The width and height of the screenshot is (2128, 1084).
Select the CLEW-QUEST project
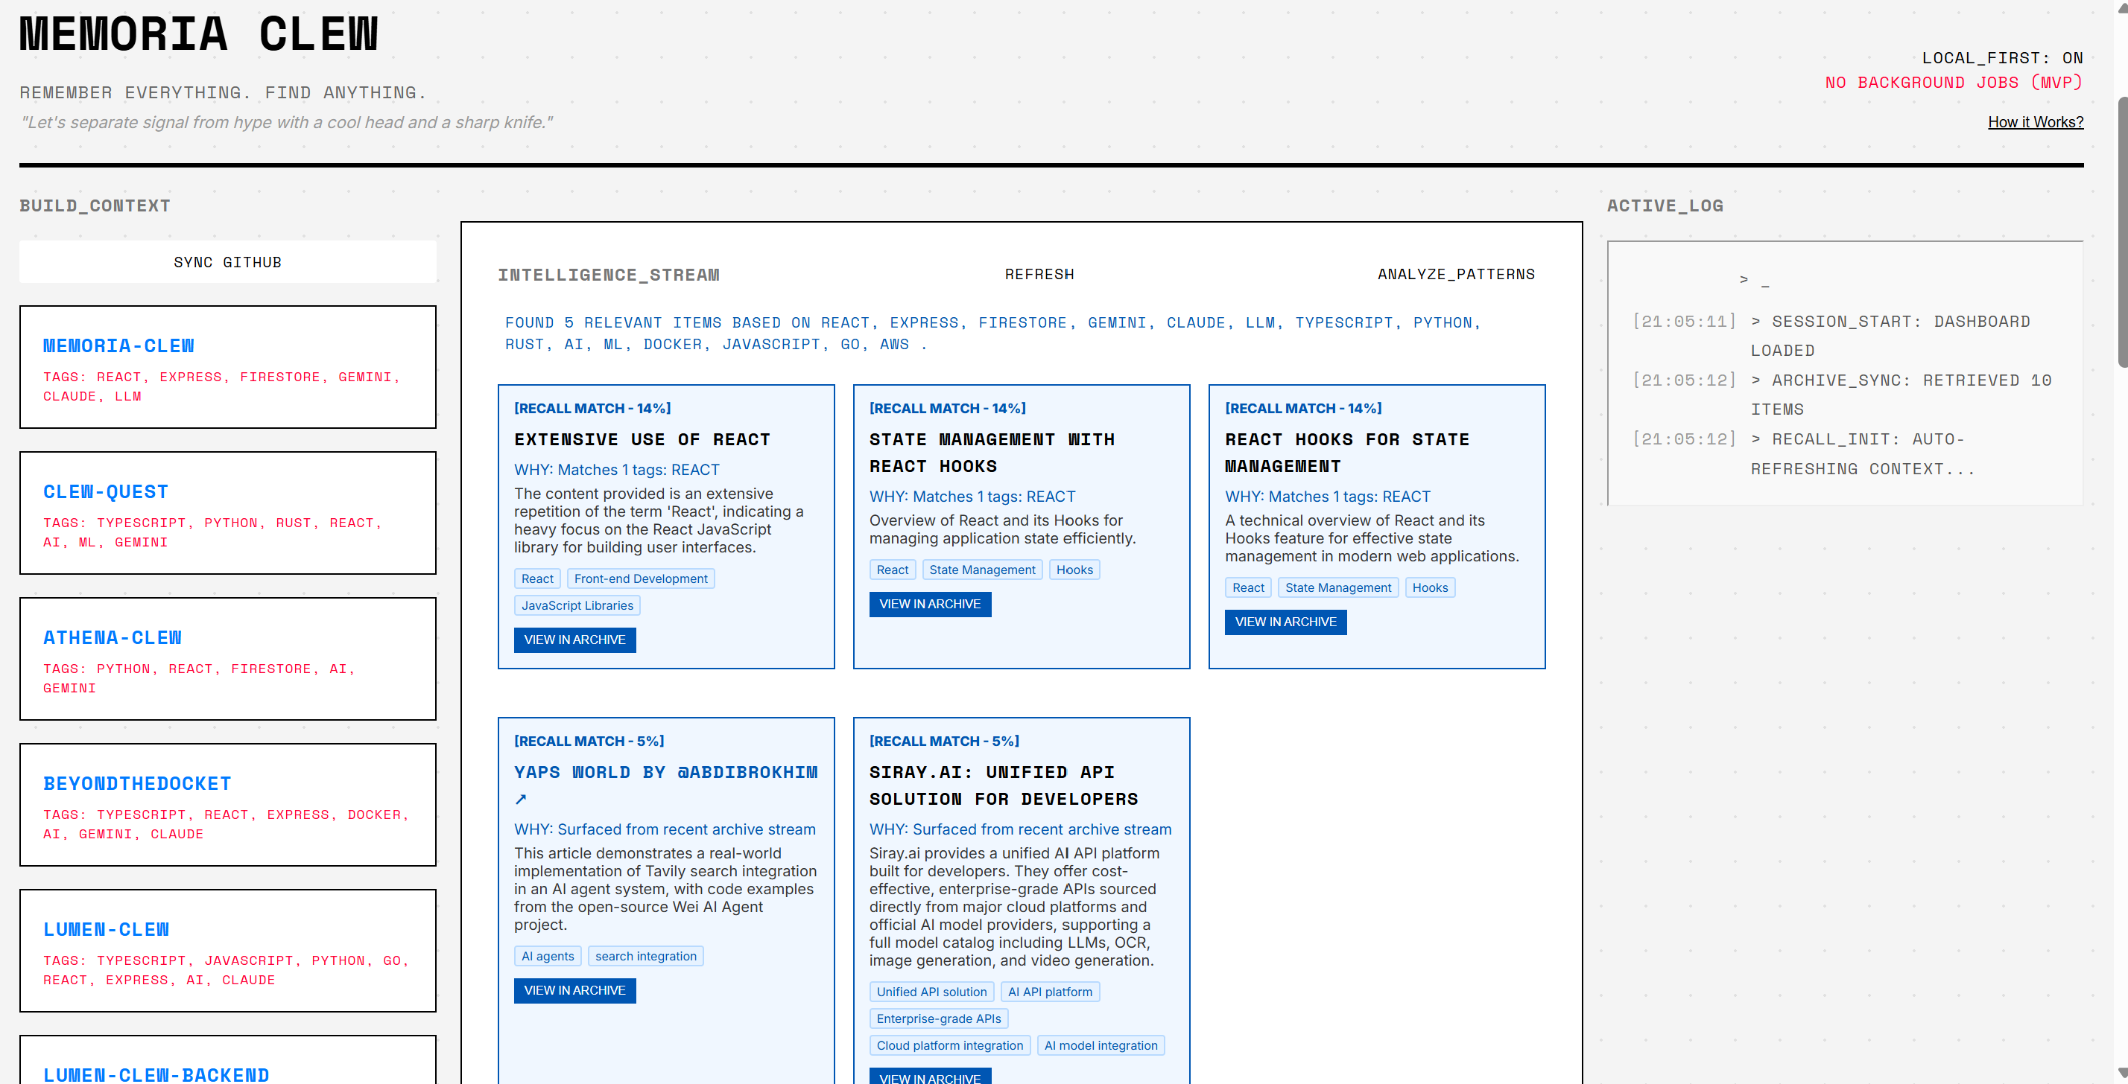coord(106,492)
